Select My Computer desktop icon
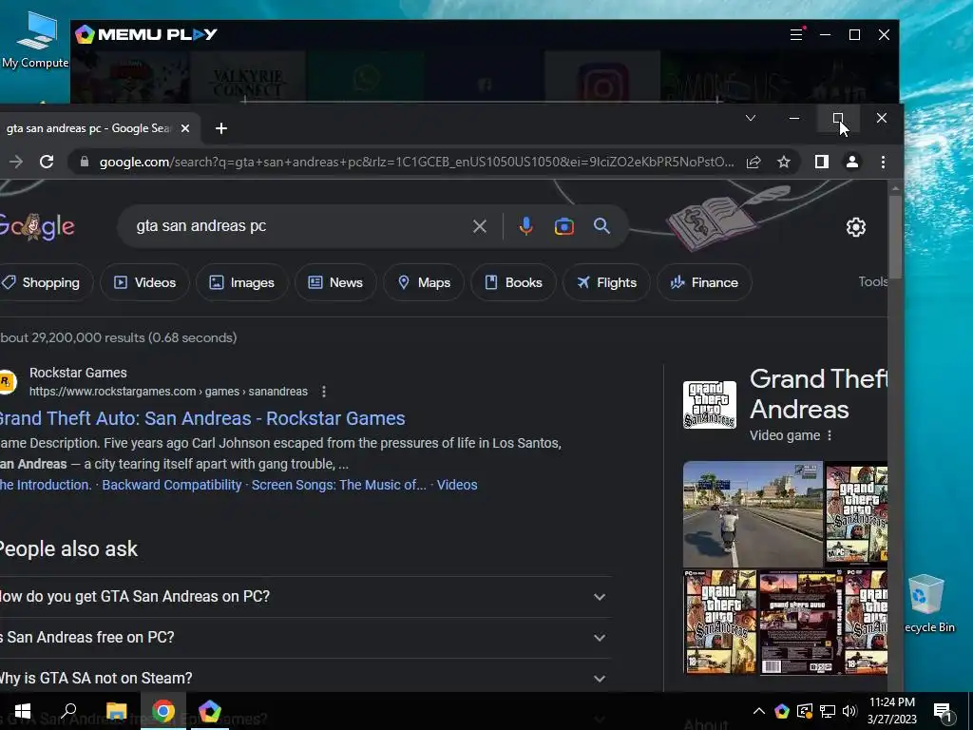973x730 pixels. (35, 39)
